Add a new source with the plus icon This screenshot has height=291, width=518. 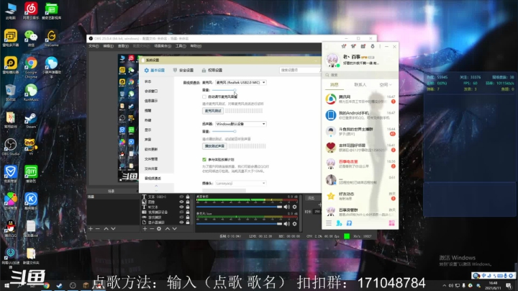(145, 229)
